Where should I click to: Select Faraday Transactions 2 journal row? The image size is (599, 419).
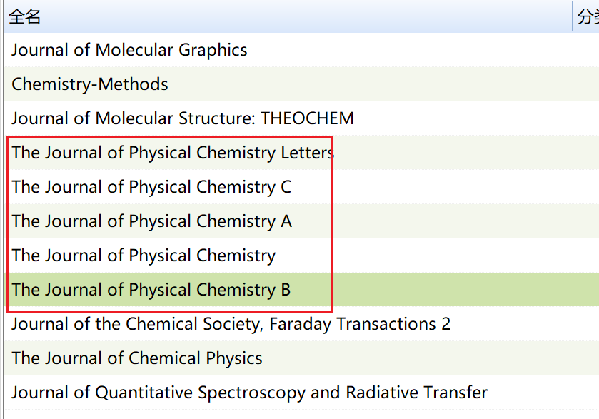(231, 324)
